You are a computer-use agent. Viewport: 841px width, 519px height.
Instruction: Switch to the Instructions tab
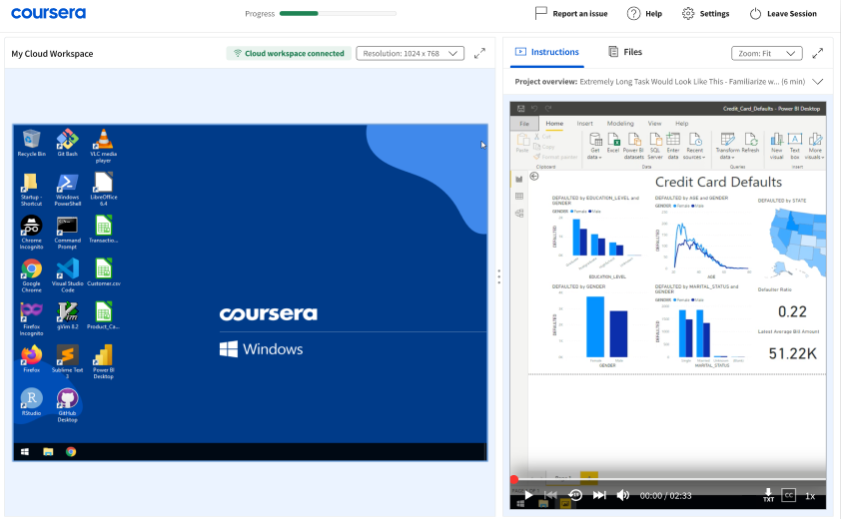tap(546, 52)
